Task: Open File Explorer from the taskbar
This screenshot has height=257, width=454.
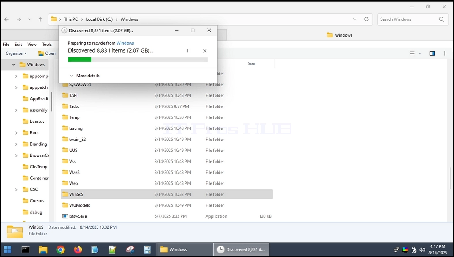Action: click(x=43, y=249)
